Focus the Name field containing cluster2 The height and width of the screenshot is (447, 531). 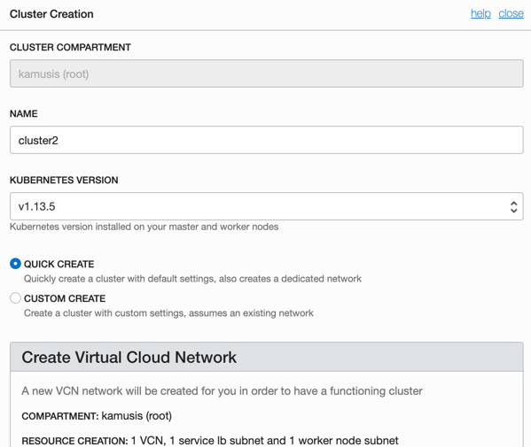pyautogui.click(x=267, y=140)
